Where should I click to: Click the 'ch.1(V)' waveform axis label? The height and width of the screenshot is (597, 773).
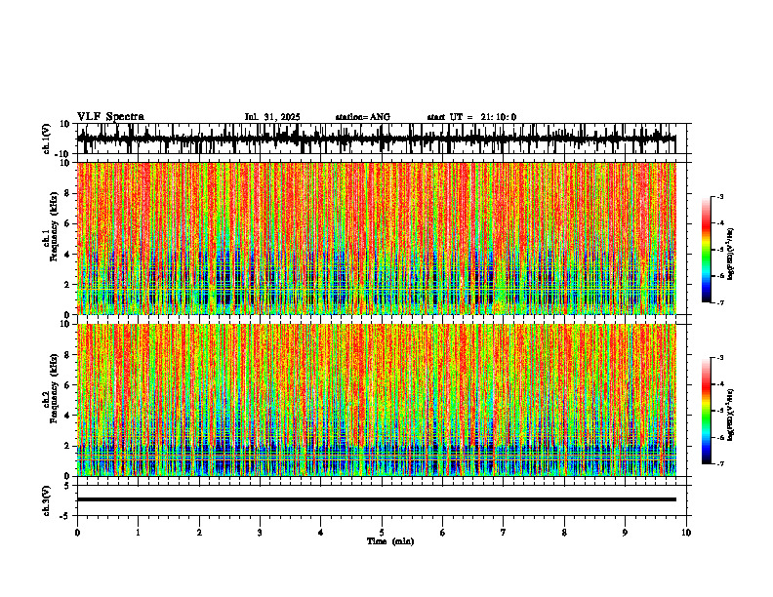pyautogui.click(x=47, y=138)
